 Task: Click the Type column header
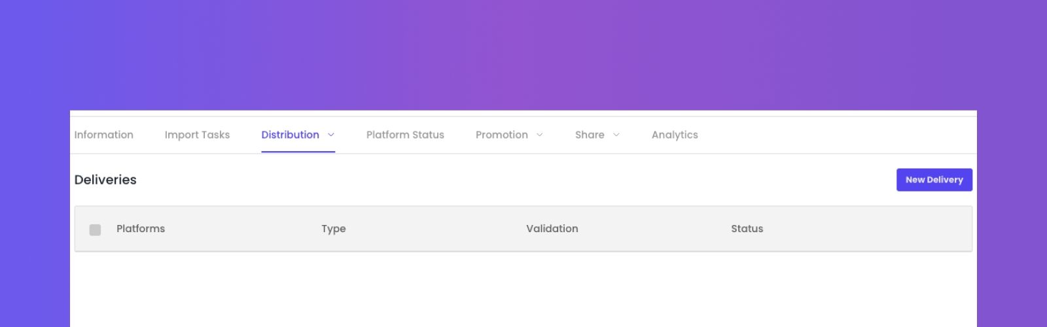[333, 229]
